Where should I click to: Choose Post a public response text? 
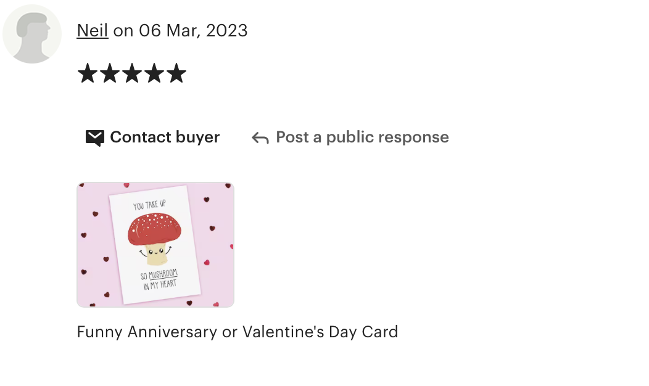(x=362, y=137)
